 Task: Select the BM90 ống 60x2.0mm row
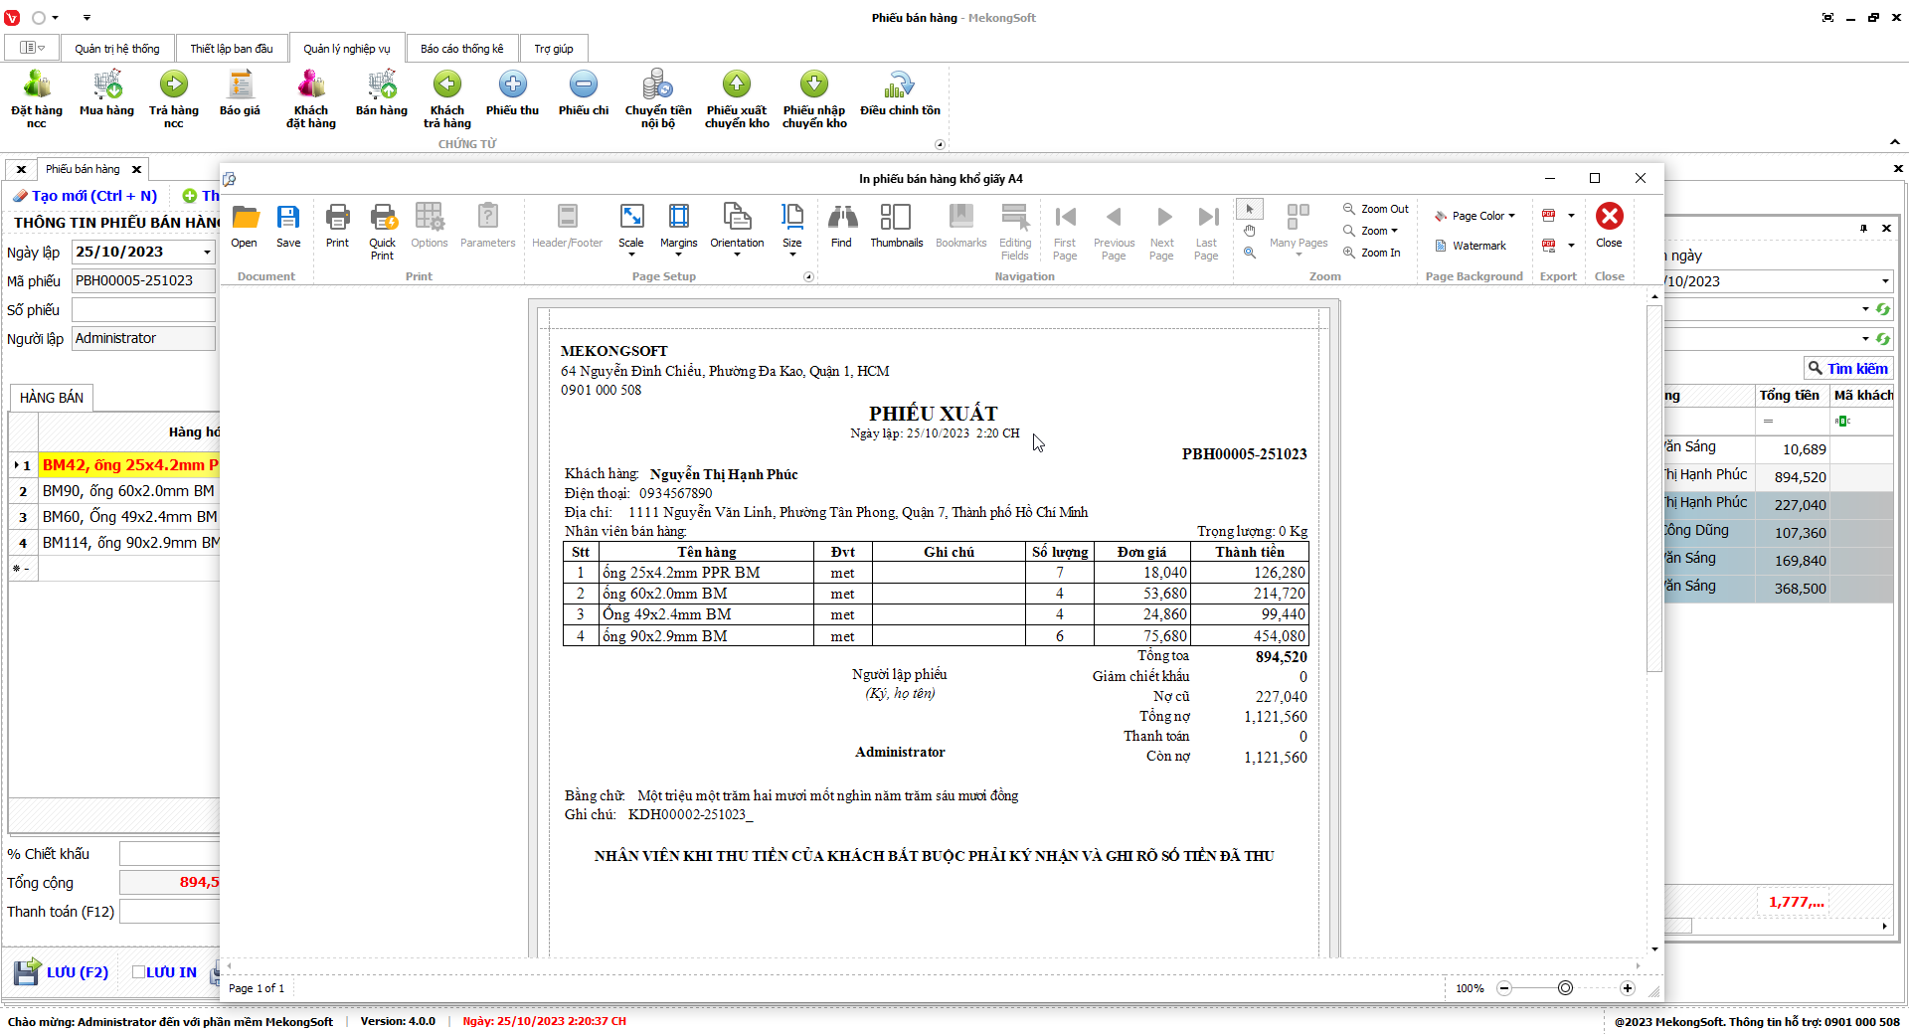click(127, 491)
